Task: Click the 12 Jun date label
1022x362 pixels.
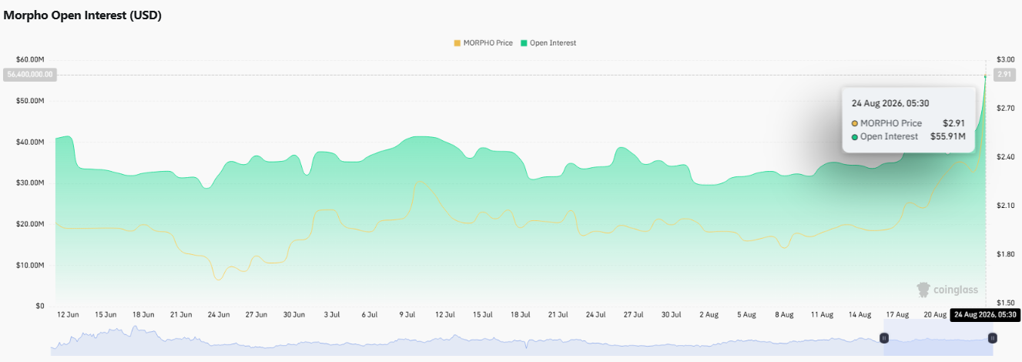Action: (x=68, y=314)
